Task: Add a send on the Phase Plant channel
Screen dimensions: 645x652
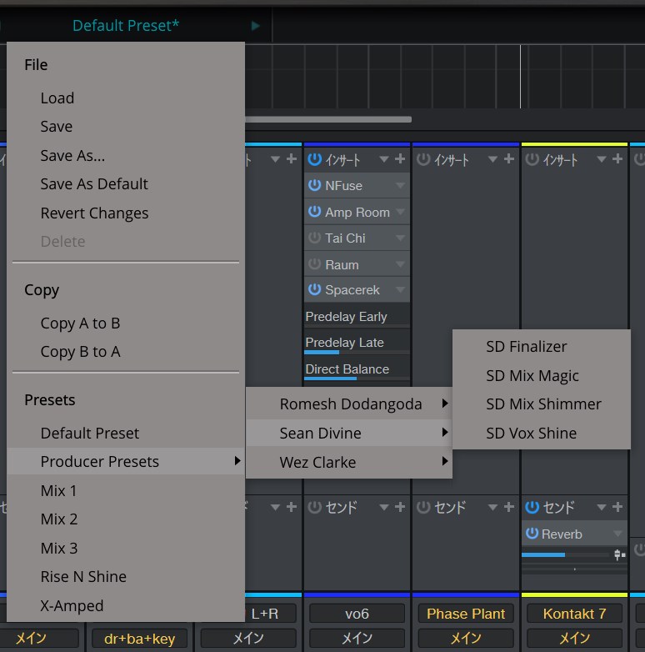Action: pyautogui.click(x=509, y=507)
